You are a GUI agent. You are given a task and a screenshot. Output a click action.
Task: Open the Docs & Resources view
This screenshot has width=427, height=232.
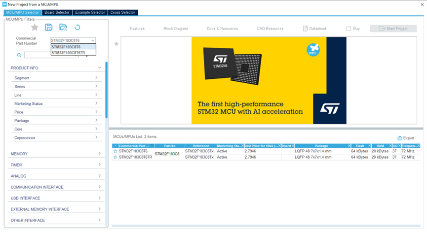[x=222, y=29]
